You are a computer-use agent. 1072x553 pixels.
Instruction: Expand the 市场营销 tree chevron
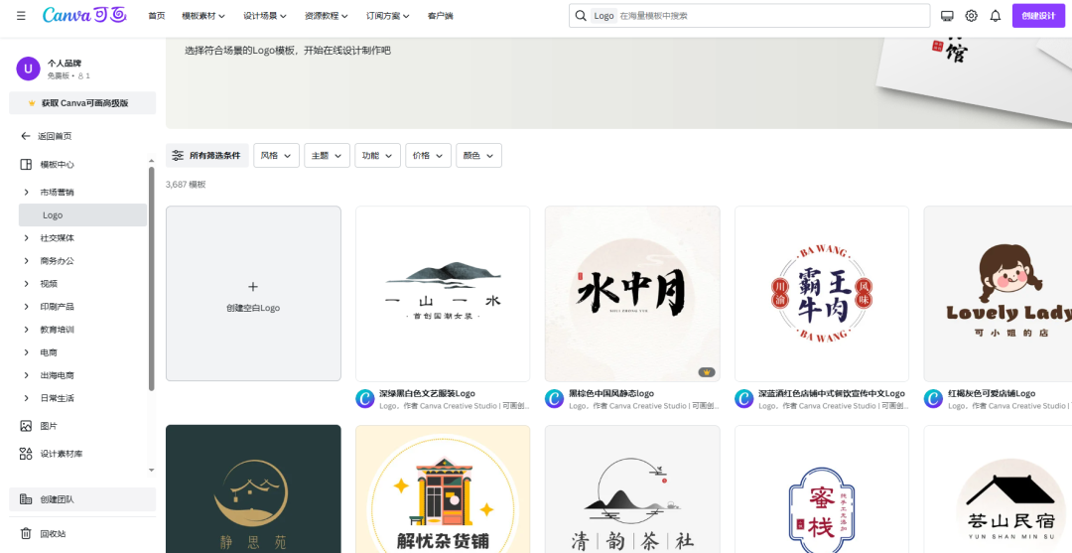pyautogui.click(x=26, y=192)
